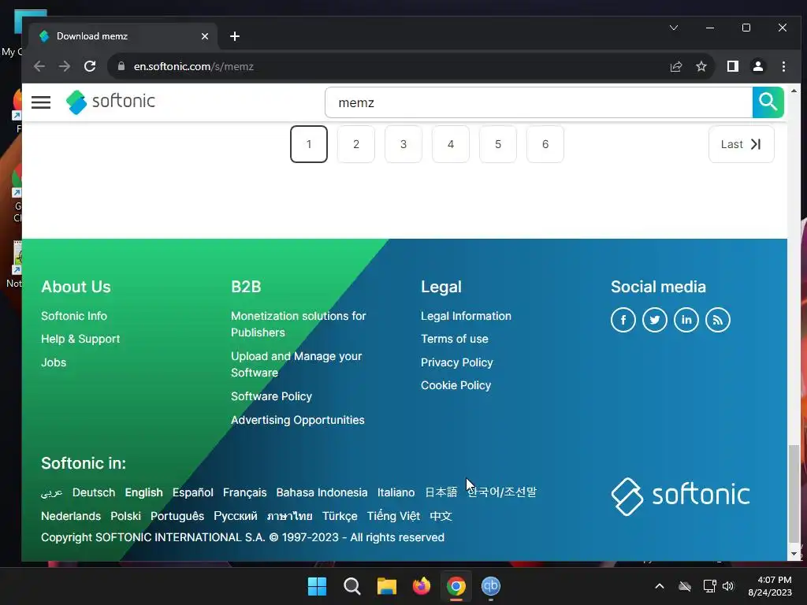Open Jobs link

(54, 362)
